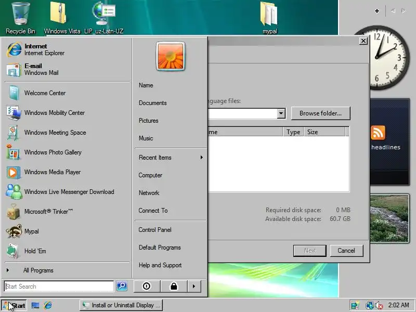Open Windows Live Messenger Download

click(x=68, y=192)
